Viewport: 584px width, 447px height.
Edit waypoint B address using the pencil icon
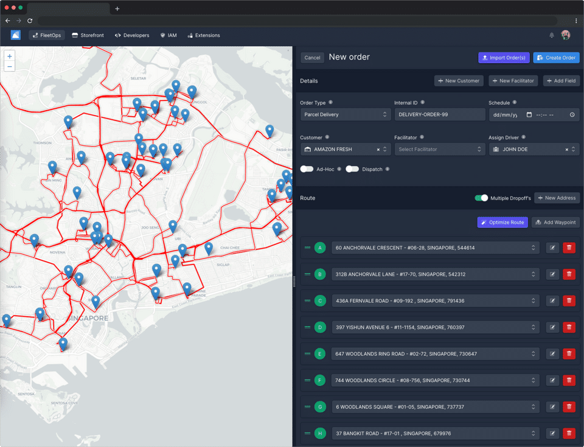pos(552,274)
